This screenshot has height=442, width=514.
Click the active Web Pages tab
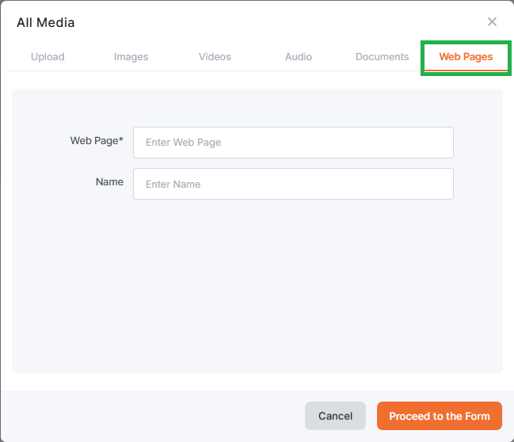[x=466, y=57]
